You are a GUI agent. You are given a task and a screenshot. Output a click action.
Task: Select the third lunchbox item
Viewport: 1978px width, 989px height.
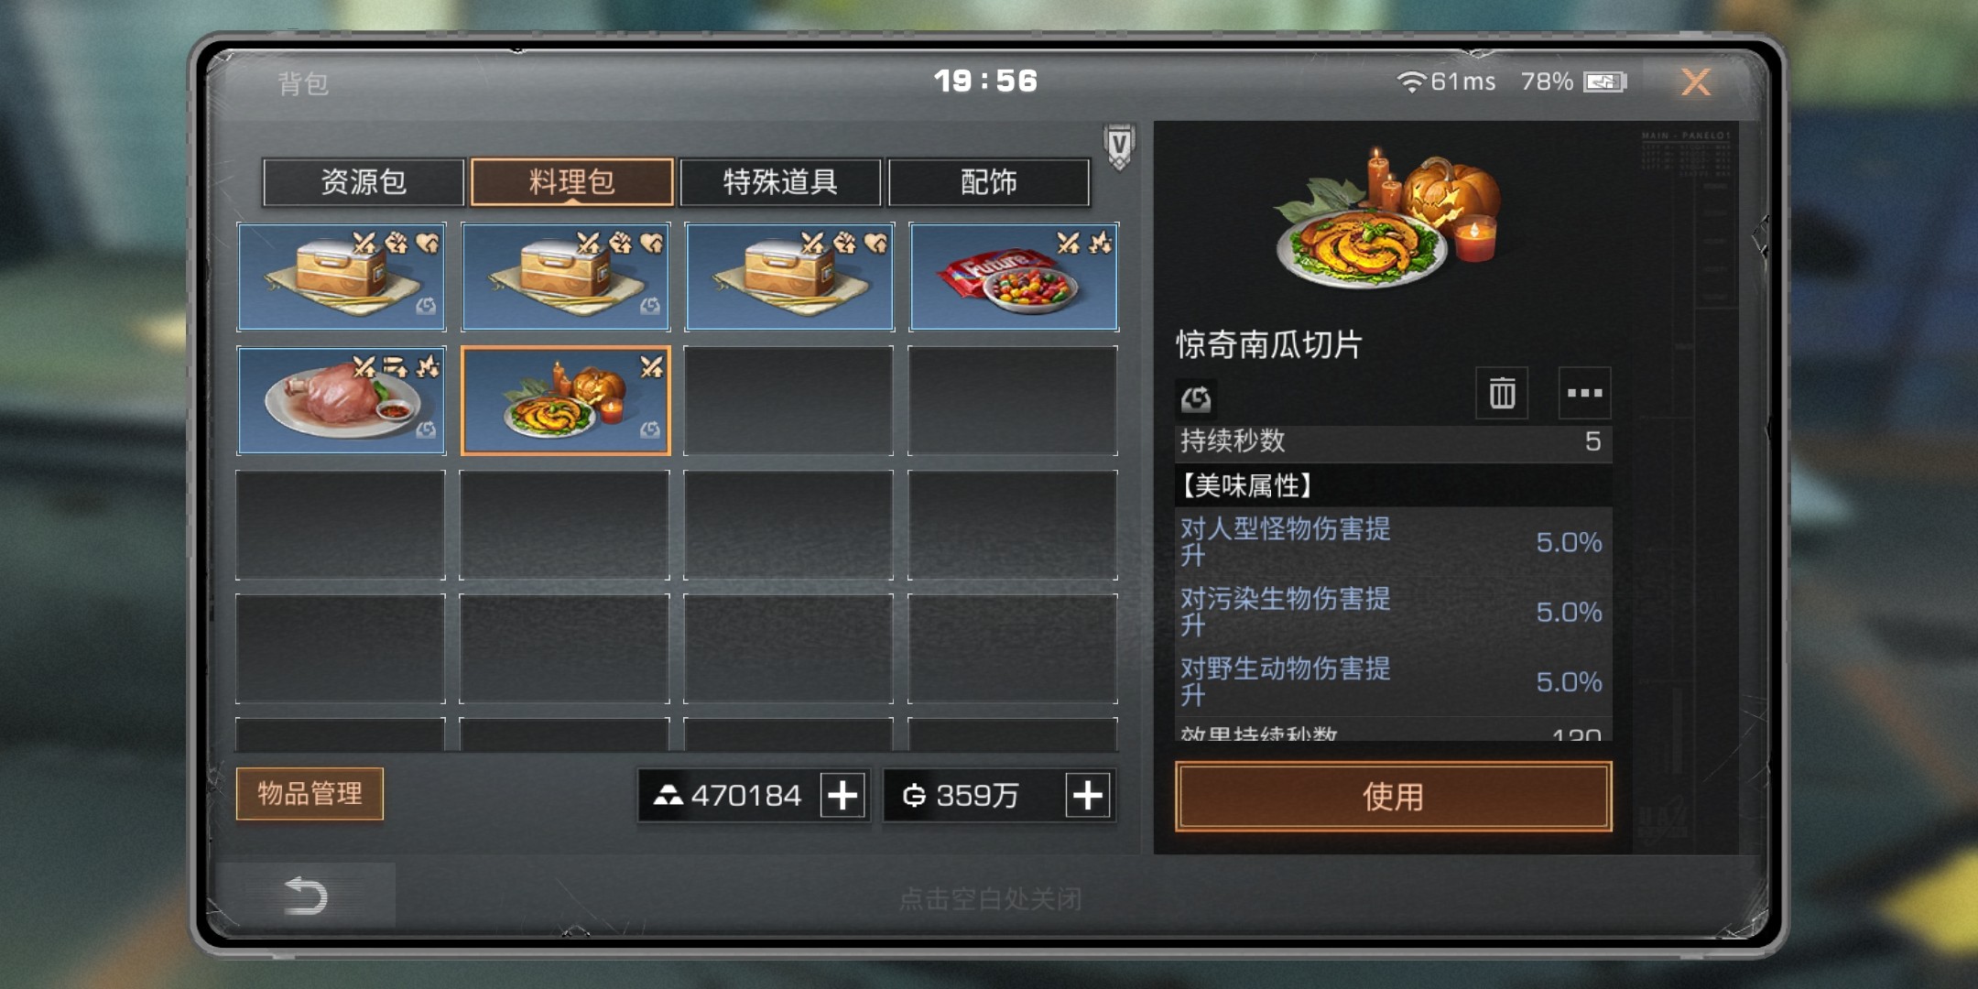pyautogui.click(x=789, y=277)
